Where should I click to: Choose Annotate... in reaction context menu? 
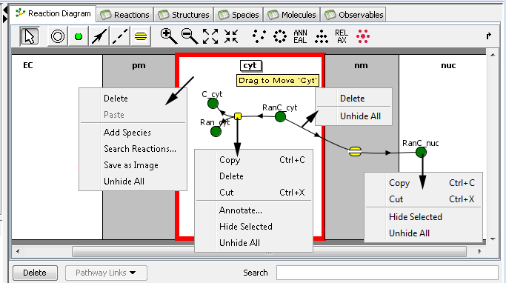coord(253,210)
